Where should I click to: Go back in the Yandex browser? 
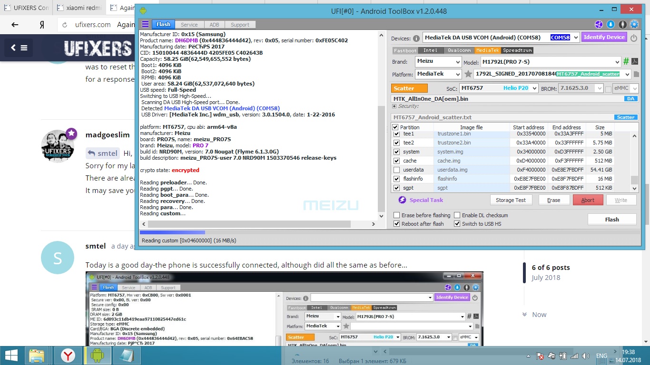pos(15,25)
